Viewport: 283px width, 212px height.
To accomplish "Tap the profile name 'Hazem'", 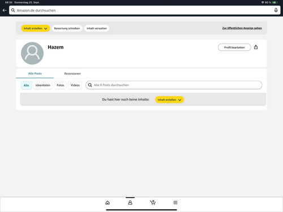I will pos(55,47).
